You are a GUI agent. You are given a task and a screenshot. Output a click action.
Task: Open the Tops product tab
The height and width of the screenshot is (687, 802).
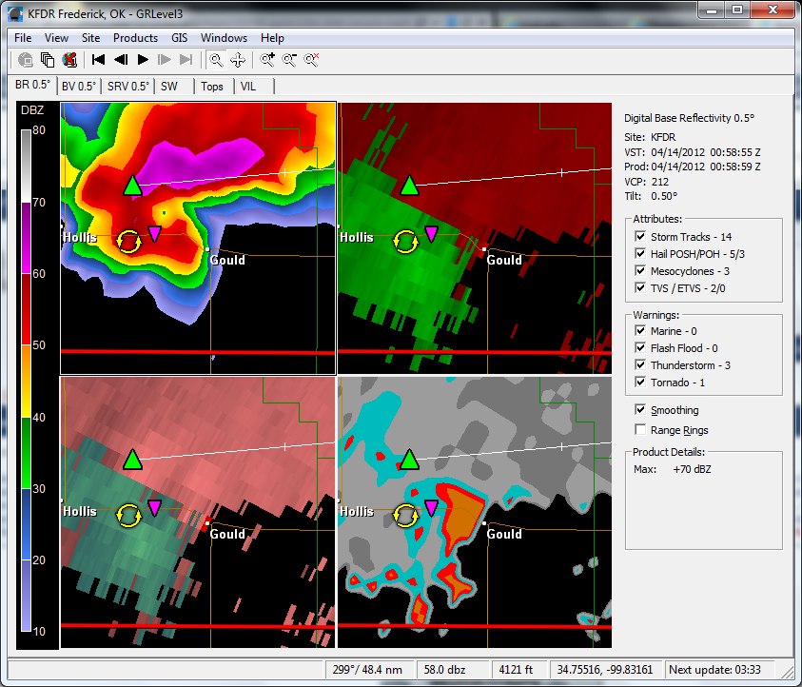[x=212, y=87]
